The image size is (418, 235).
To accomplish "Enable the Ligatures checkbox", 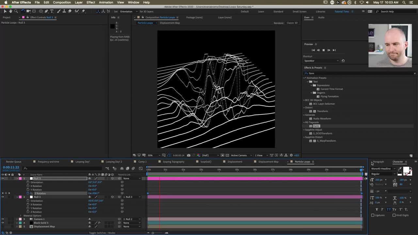I will 373,215.
